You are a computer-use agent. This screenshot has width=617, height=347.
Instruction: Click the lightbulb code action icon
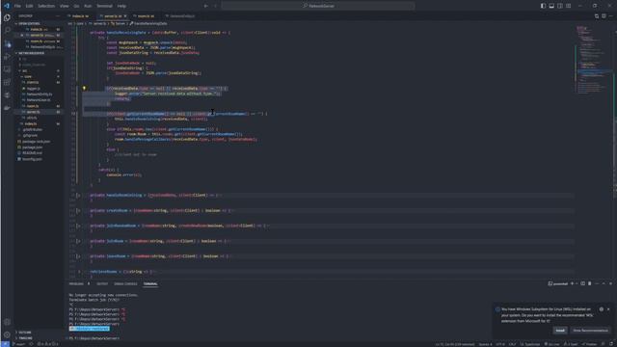tap(84, 88)
